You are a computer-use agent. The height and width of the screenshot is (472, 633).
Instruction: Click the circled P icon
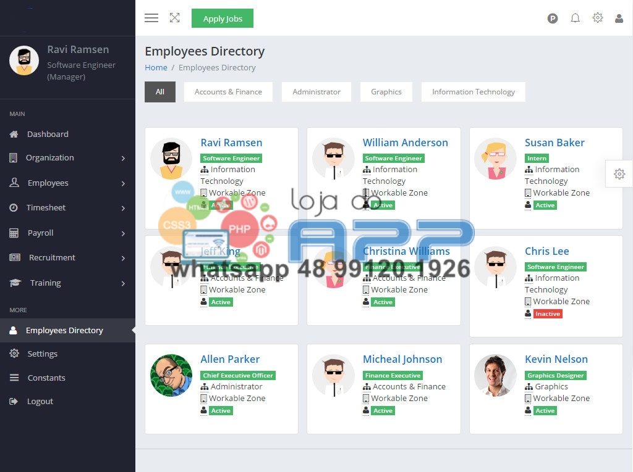[553, 19]
